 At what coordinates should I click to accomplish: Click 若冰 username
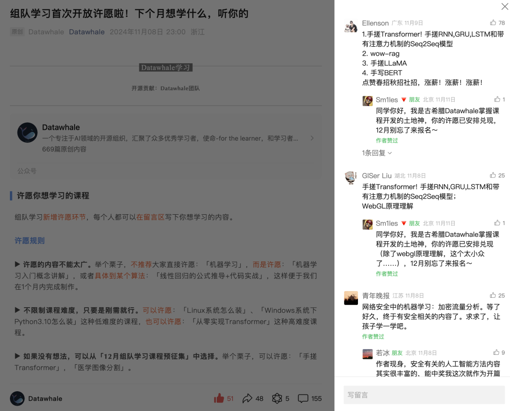pos(382,353)
